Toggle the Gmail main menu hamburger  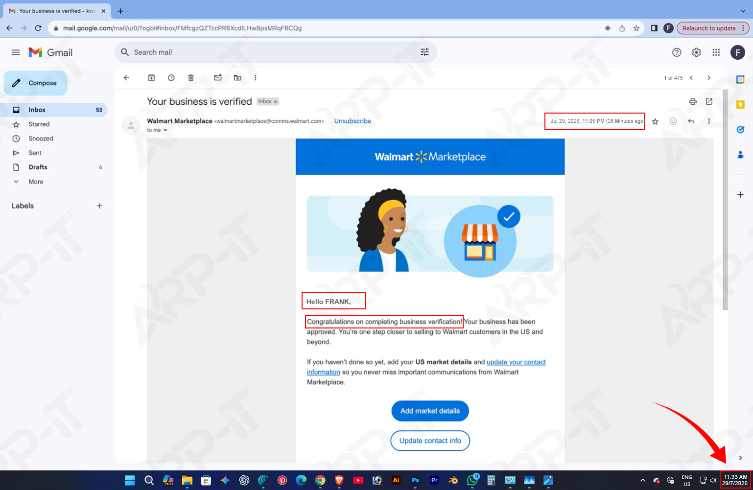(16, 52)
